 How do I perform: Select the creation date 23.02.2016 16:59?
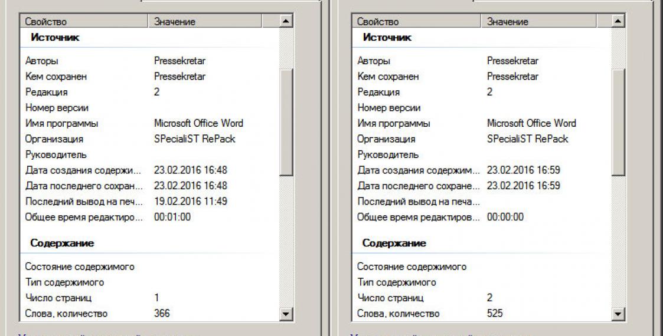coord(523,170)
